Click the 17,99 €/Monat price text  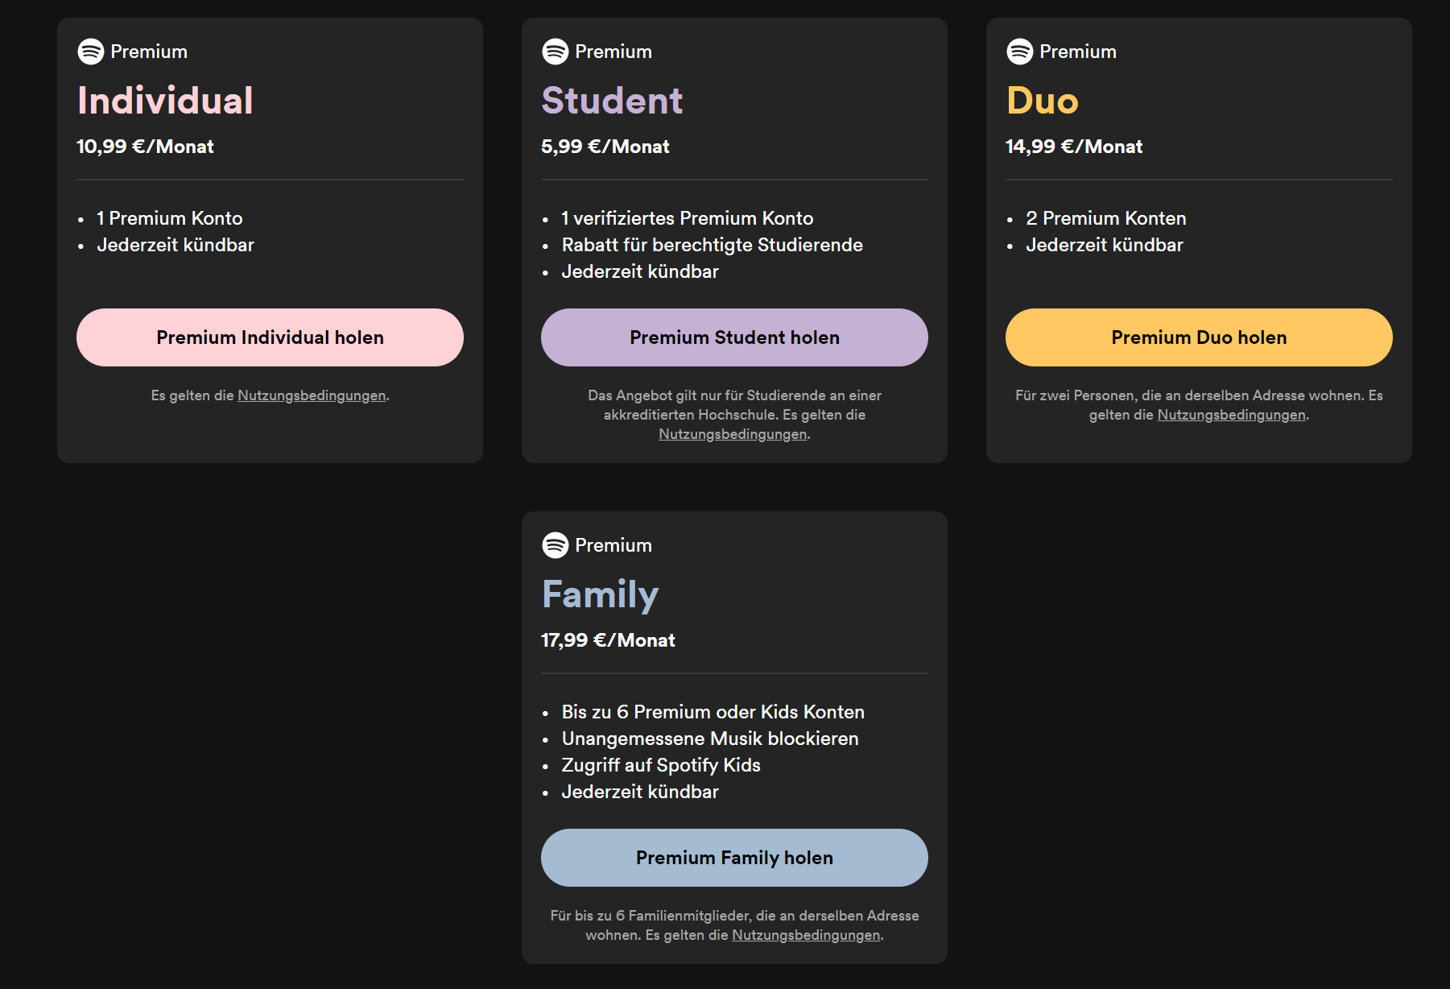click(x=608, y=640)
